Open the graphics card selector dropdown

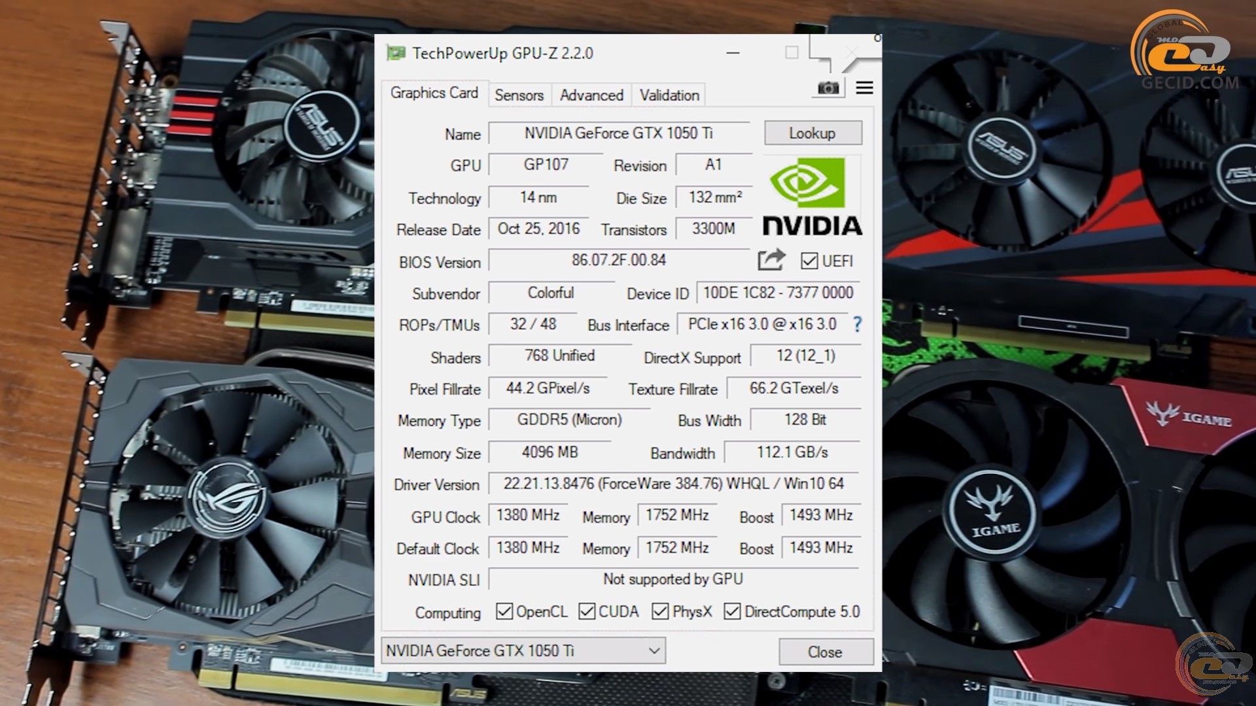(652, 650)
